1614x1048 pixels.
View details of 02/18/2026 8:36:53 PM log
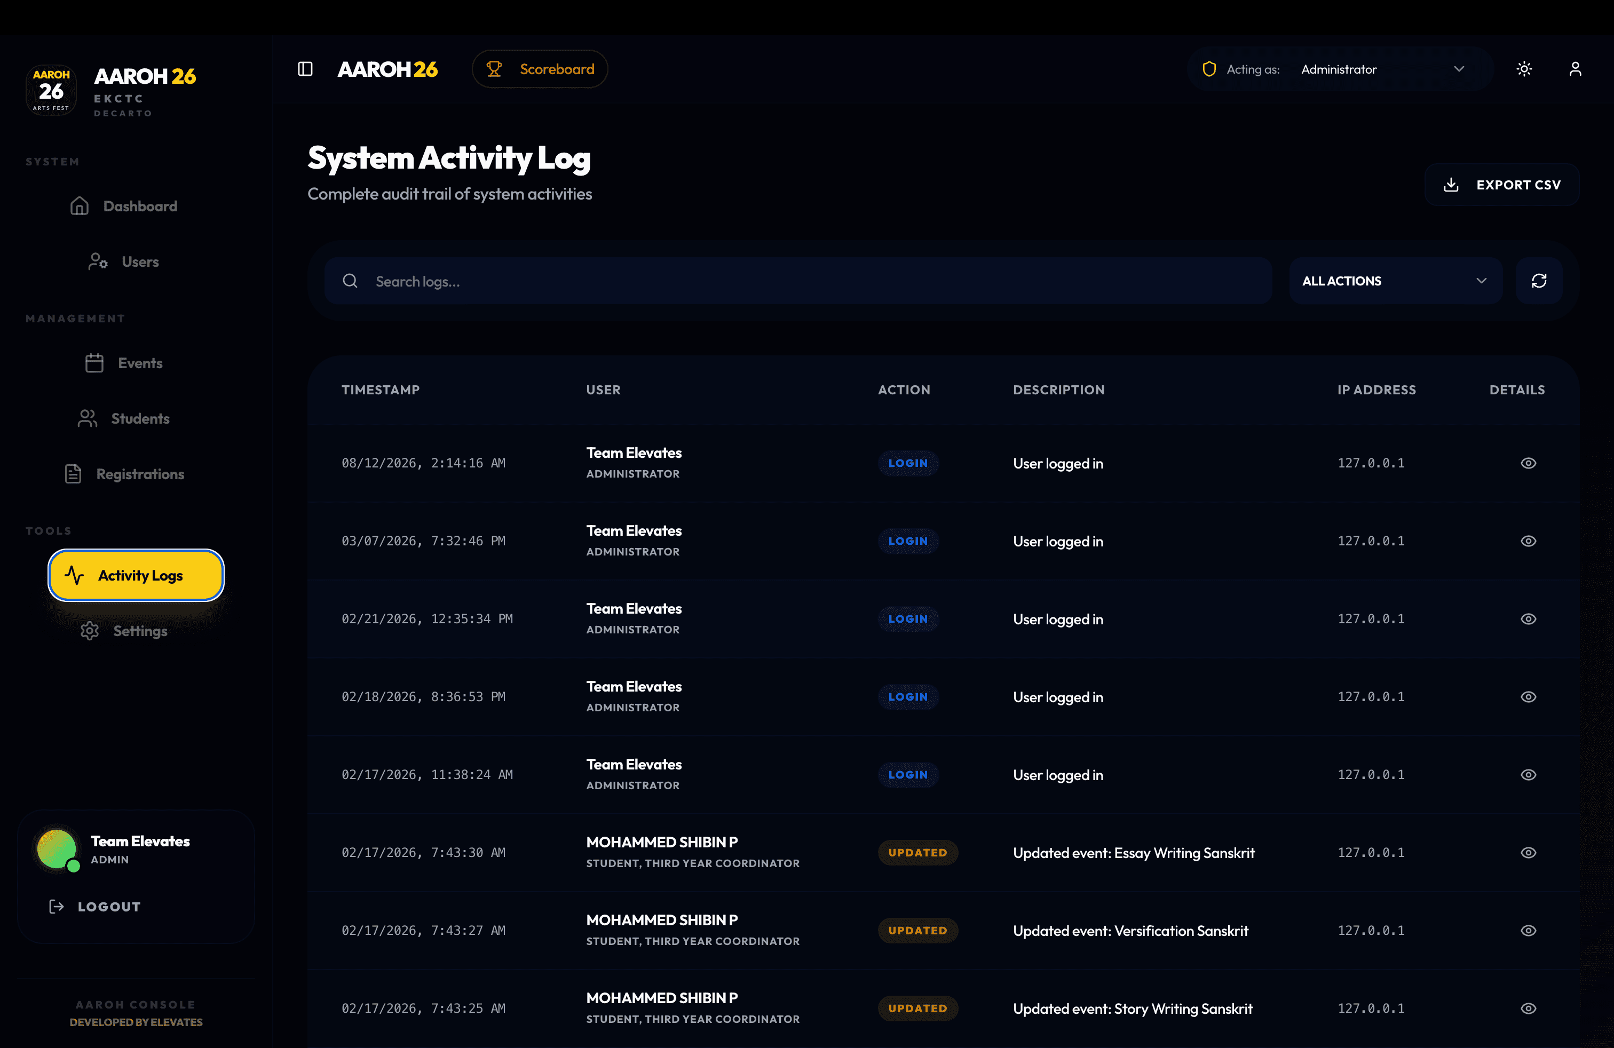pos(1528,697)
